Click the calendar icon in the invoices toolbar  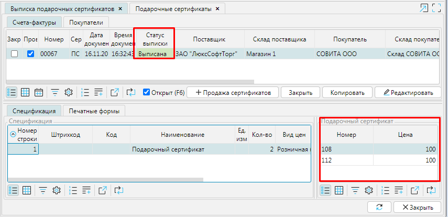point(38,92)
